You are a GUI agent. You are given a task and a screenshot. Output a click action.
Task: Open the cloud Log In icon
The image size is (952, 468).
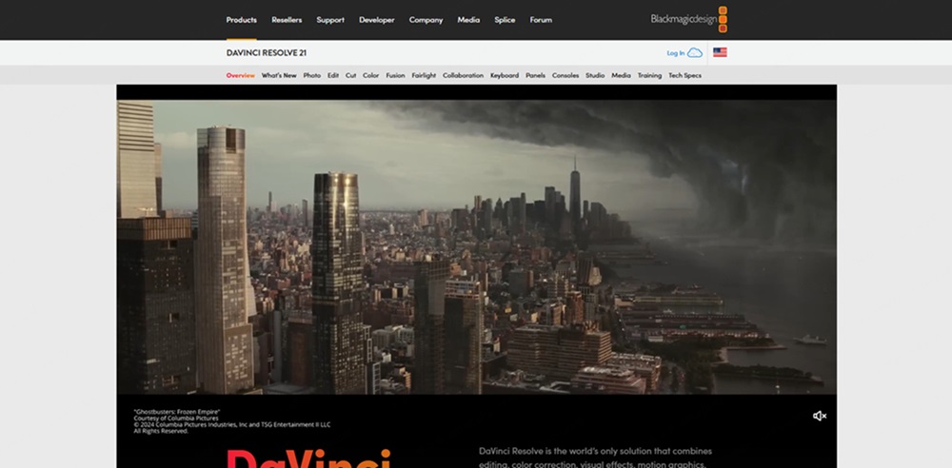695,53
